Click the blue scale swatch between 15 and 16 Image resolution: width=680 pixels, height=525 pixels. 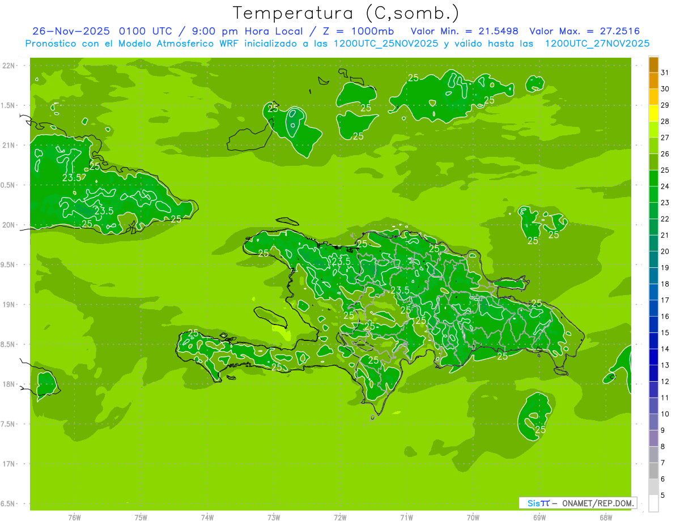[653, 325]
